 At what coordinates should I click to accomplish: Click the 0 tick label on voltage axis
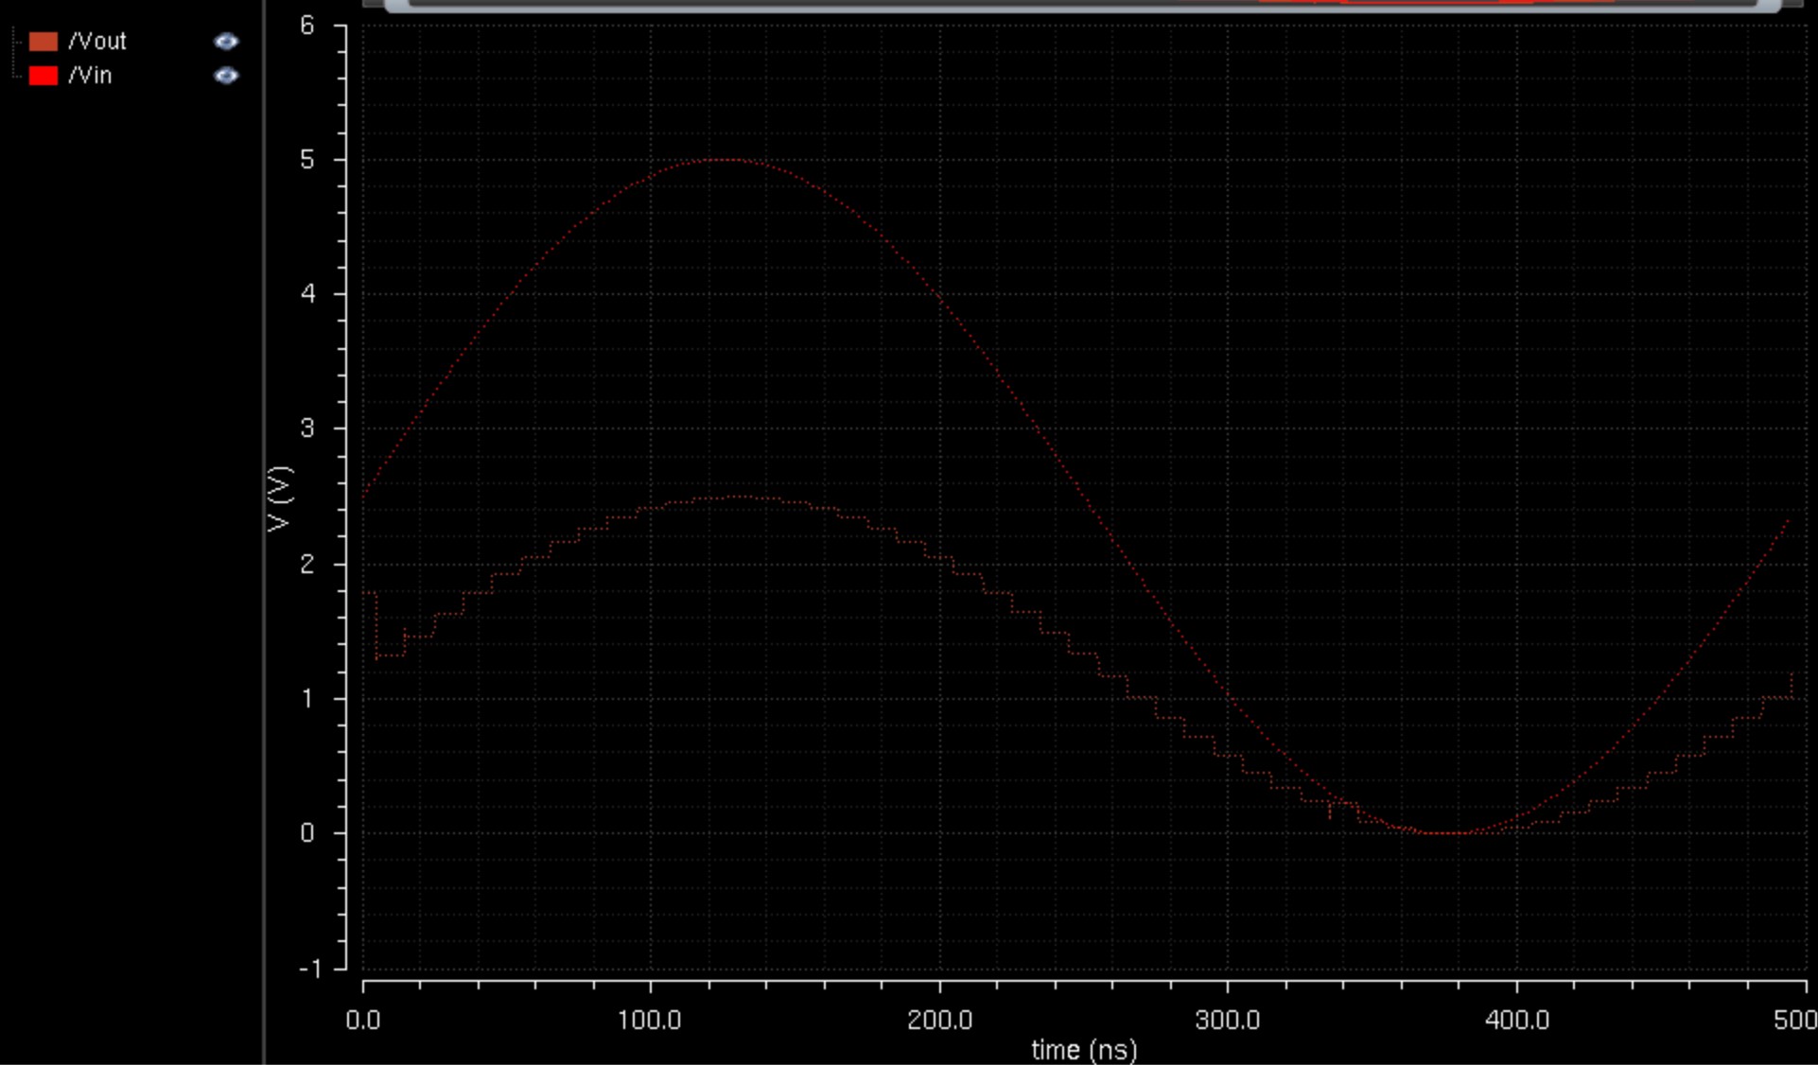307,833
